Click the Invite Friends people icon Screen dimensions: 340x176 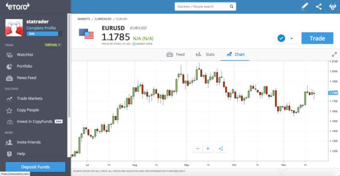pos(9,142)
